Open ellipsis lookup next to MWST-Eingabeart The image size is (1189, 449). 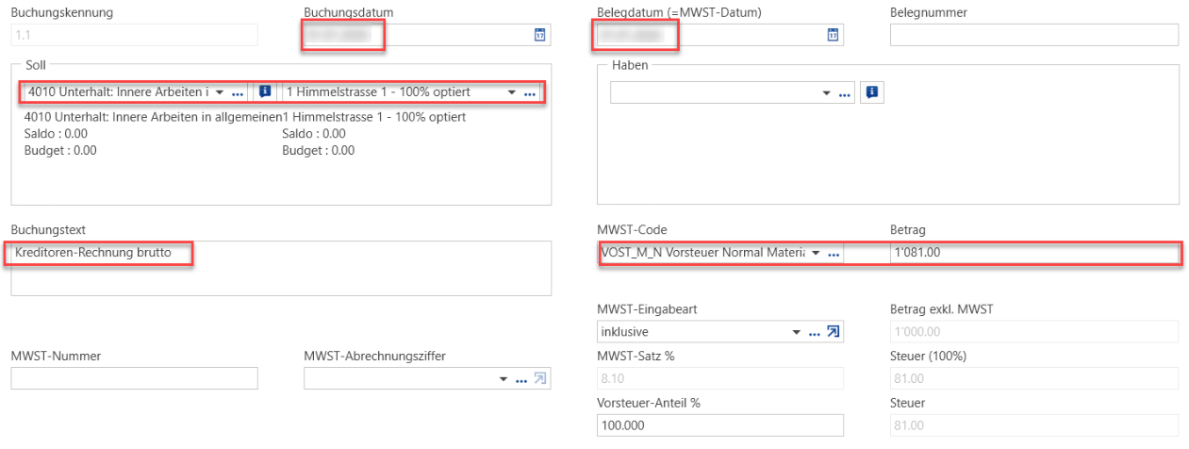pyautogui.click(x=815, y=332)
